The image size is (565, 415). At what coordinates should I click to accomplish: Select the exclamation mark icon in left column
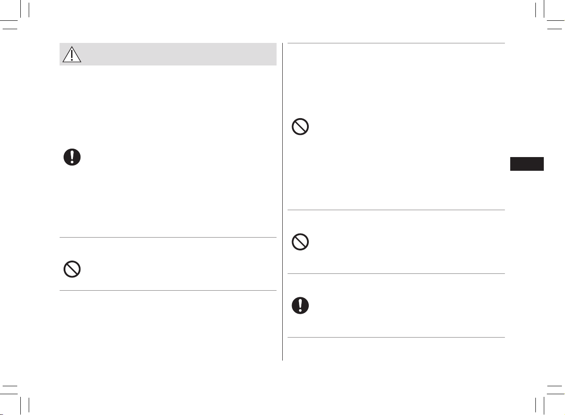[x=72, y=157]
